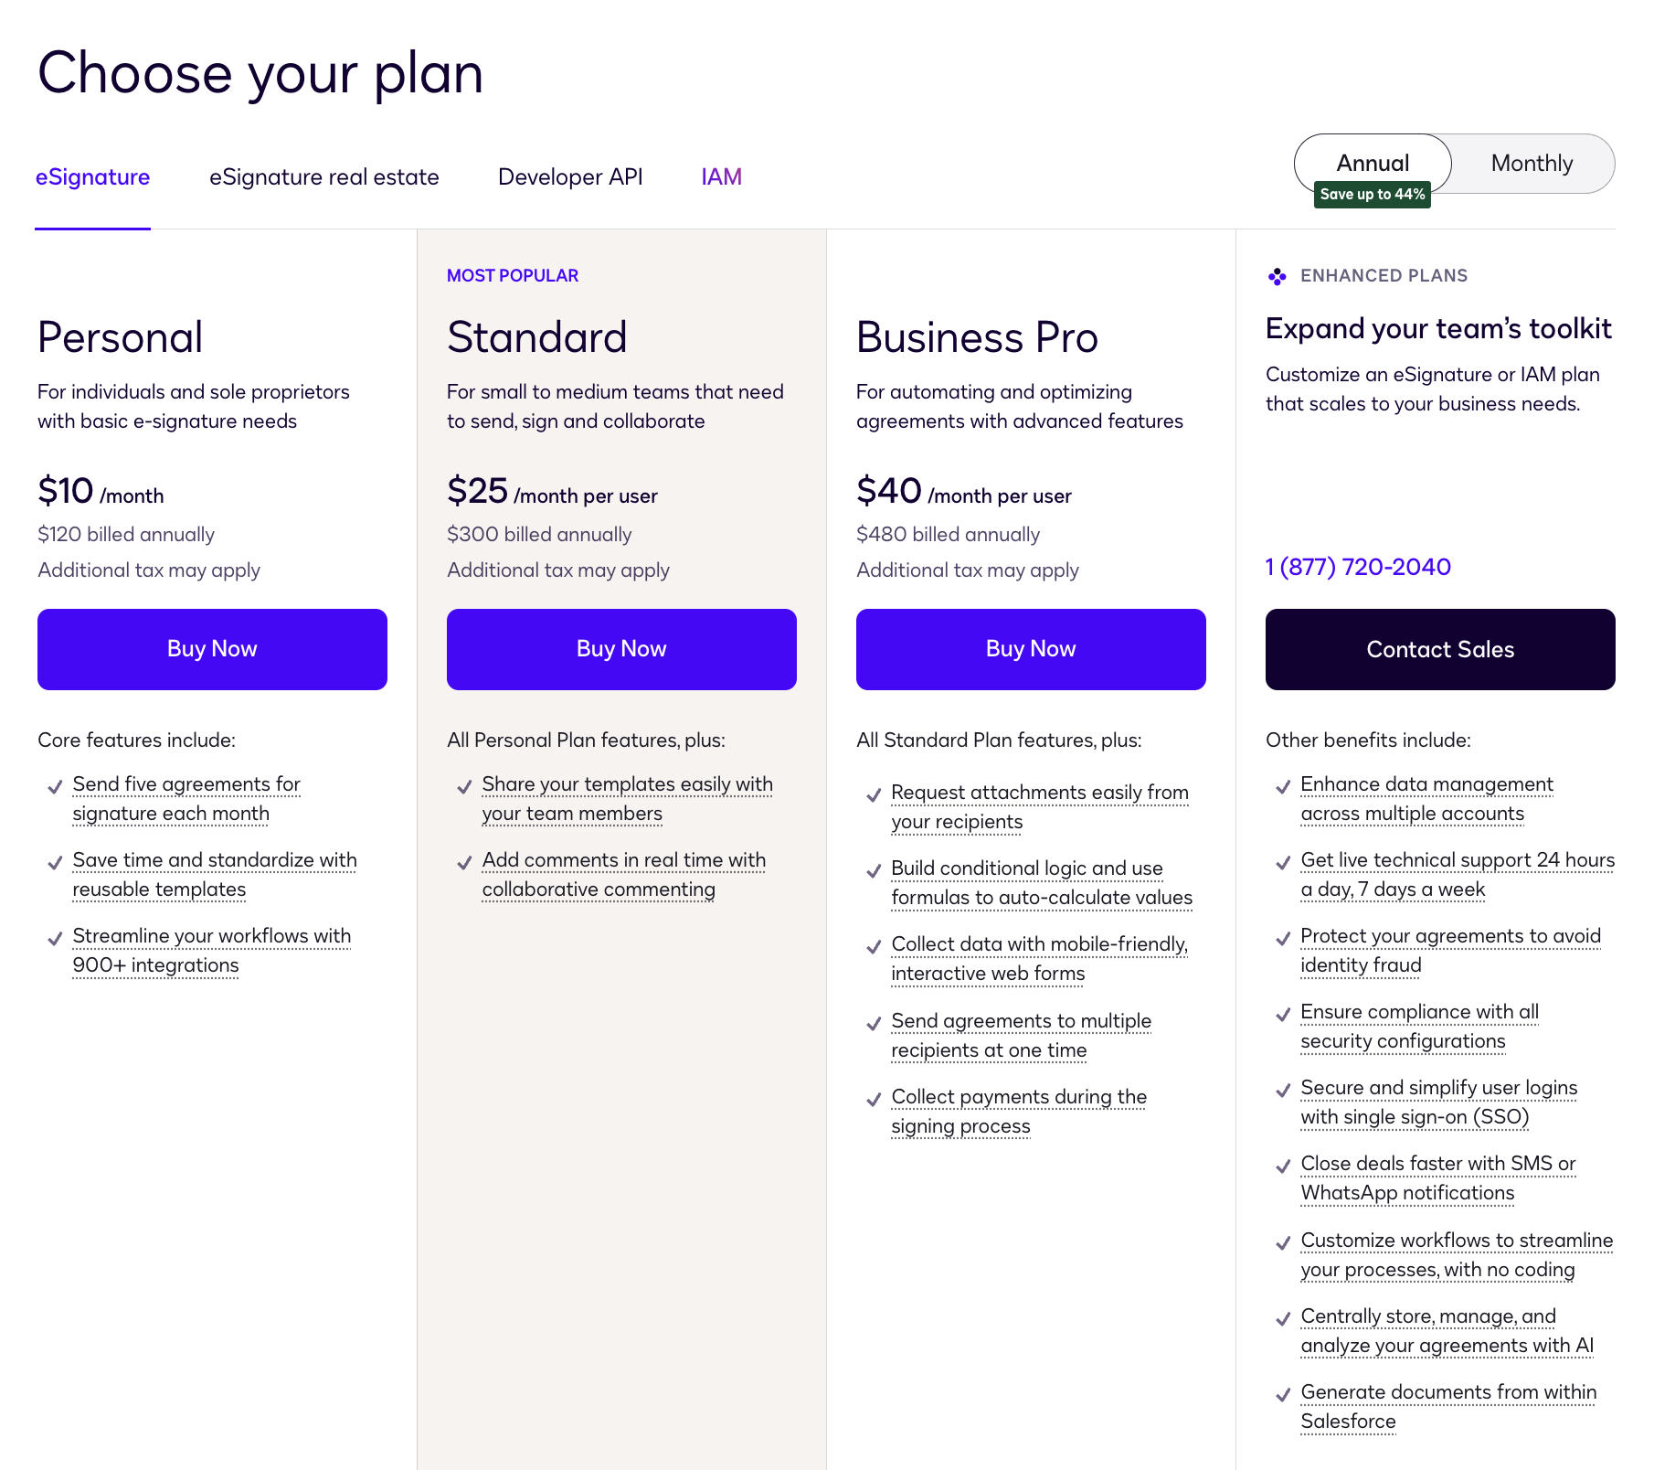
Task: Click checkmark beside Collect payments during signing
Action: tap(874, 1099)
